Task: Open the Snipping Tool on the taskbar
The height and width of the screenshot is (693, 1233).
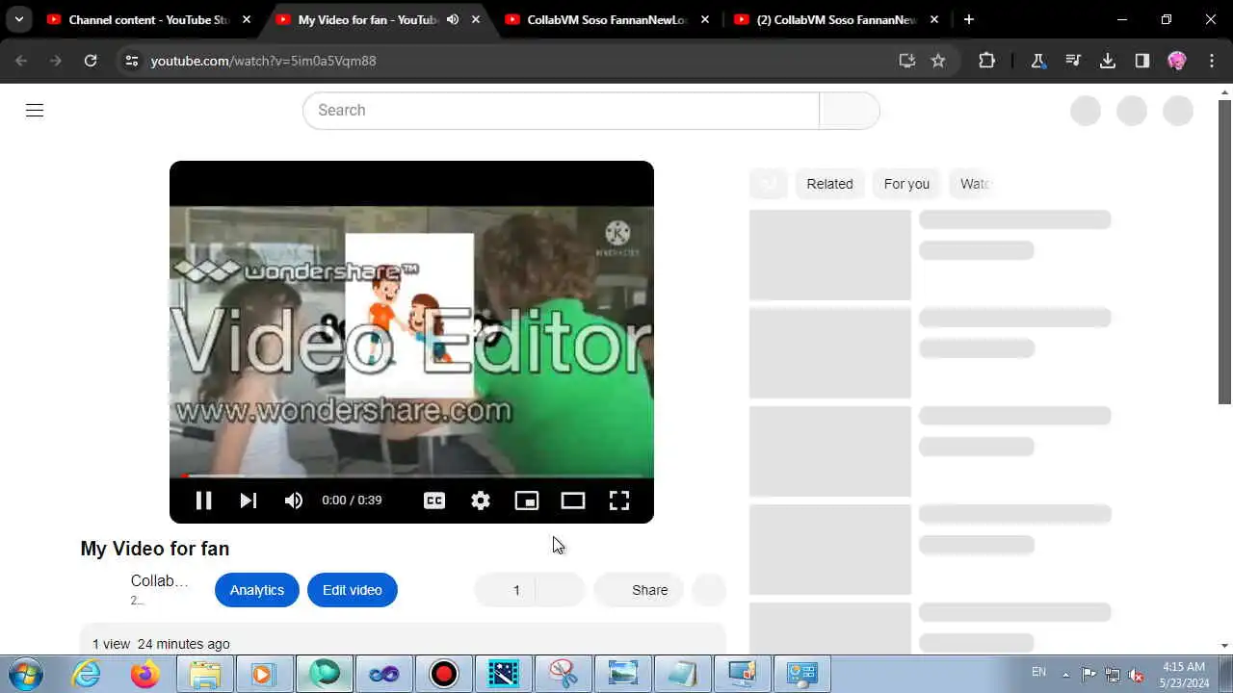Action: coord(563,674)
